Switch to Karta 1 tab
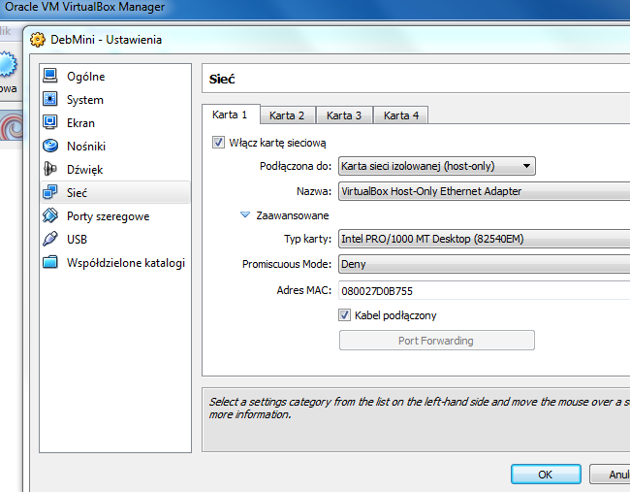 [x=231, y=115]
